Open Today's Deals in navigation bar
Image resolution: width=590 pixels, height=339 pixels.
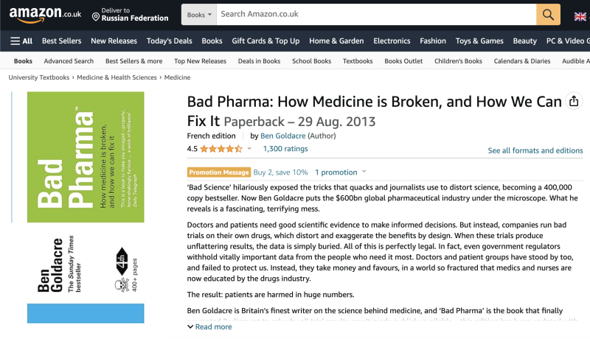(170, 41)
